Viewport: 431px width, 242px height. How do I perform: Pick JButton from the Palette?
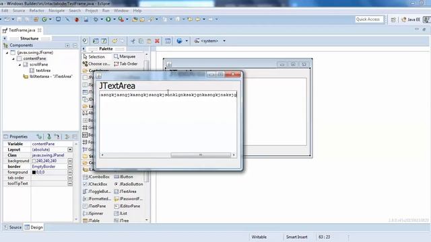[x=123, y=177]
